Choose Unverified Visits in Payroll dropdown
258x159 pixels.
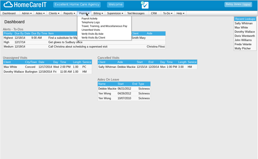pyautogui.click(x=91, y=30)
